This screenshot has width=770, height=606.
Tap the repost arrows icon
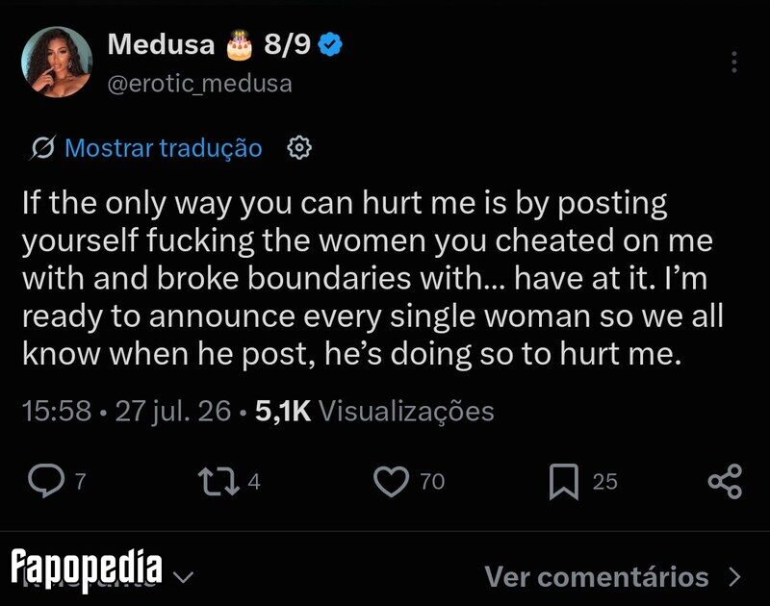click(218, 481)
